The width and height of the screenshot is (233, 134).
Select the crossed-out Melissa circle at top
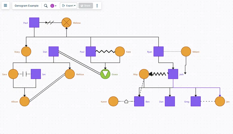click(67, 23)
